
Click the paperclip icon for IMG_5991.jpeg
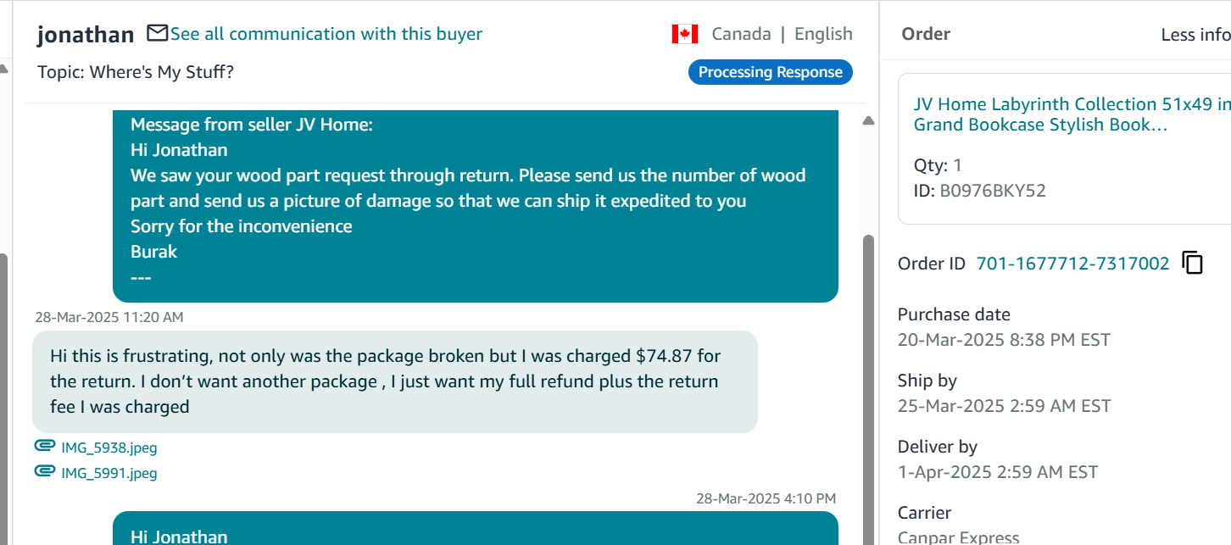[44, 472]
